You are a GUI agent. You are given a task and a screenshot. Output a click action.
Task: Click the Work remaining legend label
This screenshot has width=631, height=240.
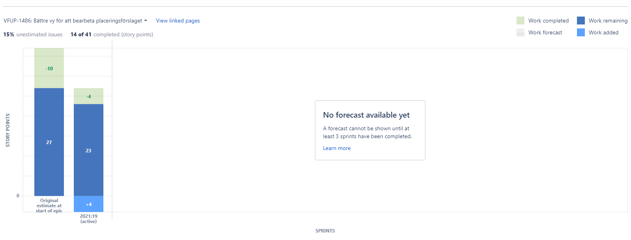click(608, 21)
